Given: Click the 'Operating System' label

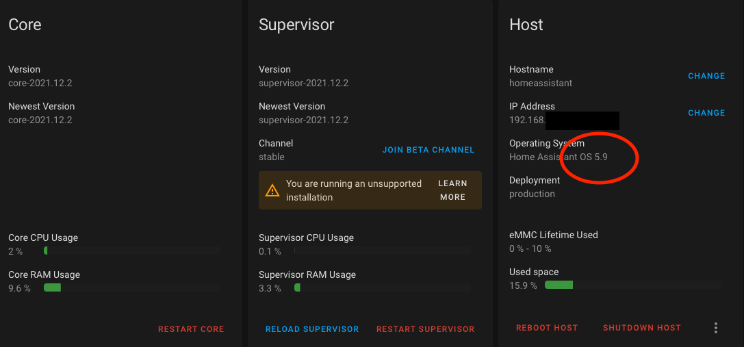Looking at the screenshot, I should [x=547, y=143].
